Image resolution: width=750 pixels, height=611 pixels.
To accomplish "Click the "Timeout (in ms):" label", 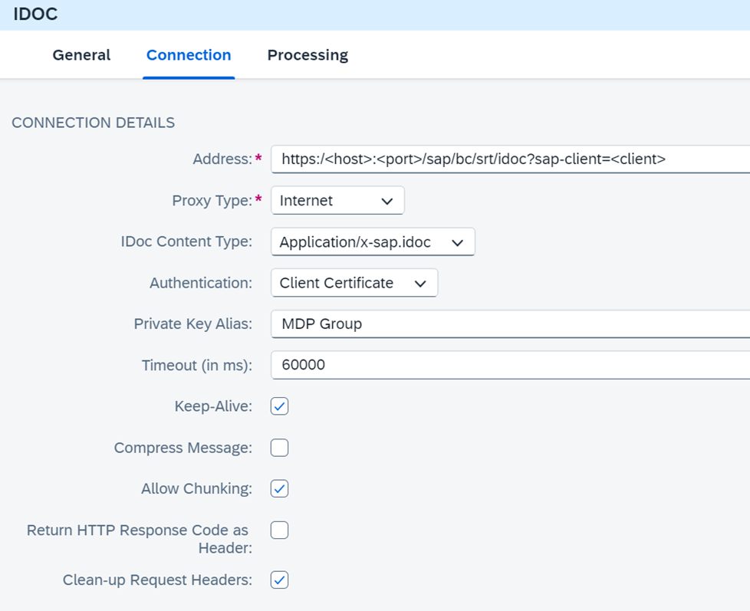I will pos(196,366).
